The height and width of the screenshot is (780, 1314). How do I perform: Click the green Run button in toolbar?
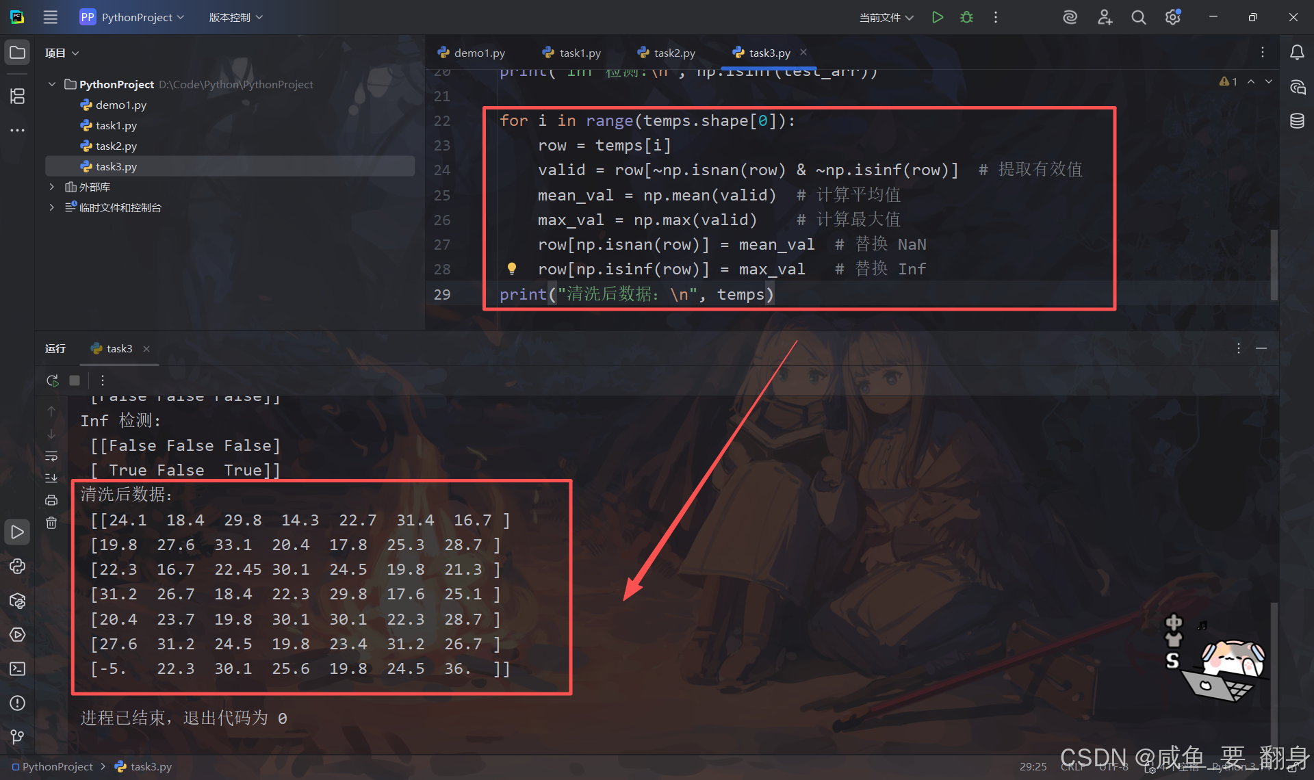tap(938, 17)
